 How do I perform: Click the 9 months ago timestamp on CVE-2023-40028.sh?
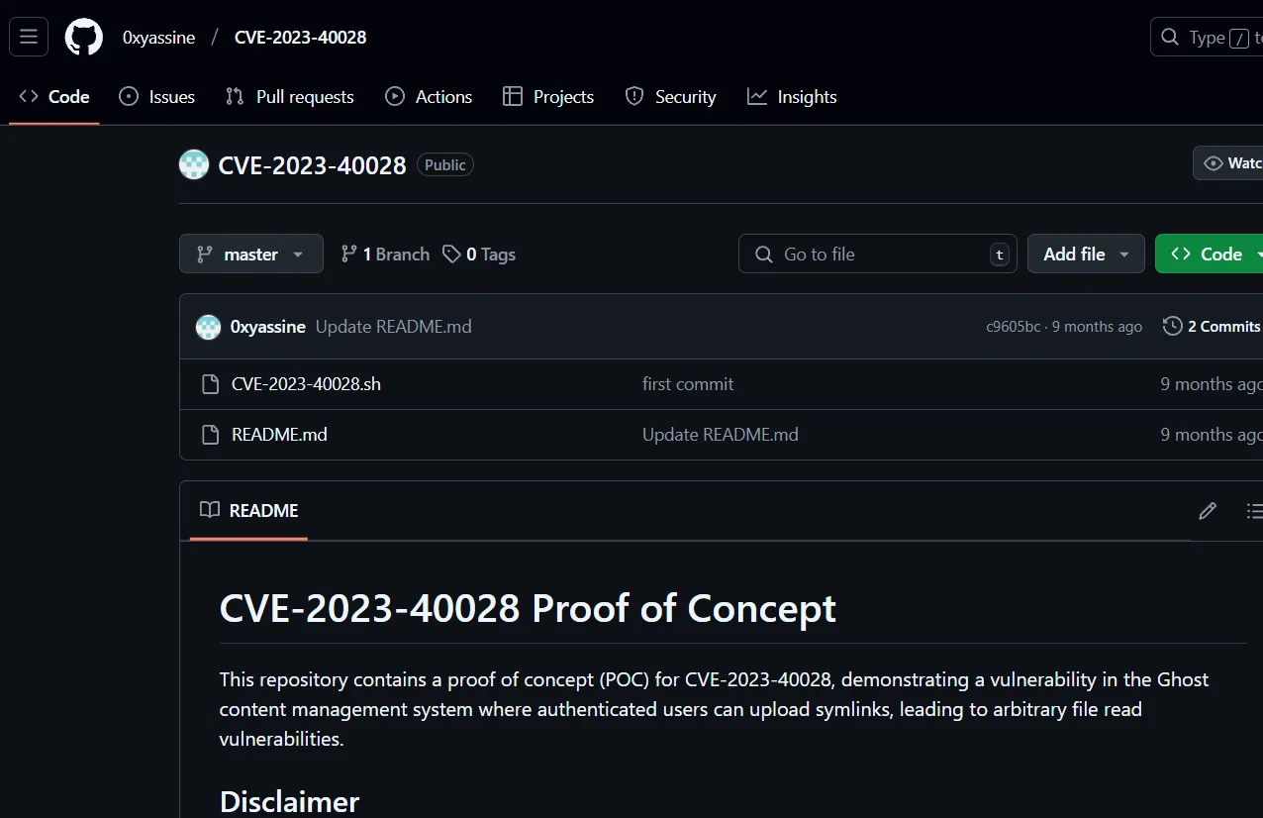tap(1212, 384)
